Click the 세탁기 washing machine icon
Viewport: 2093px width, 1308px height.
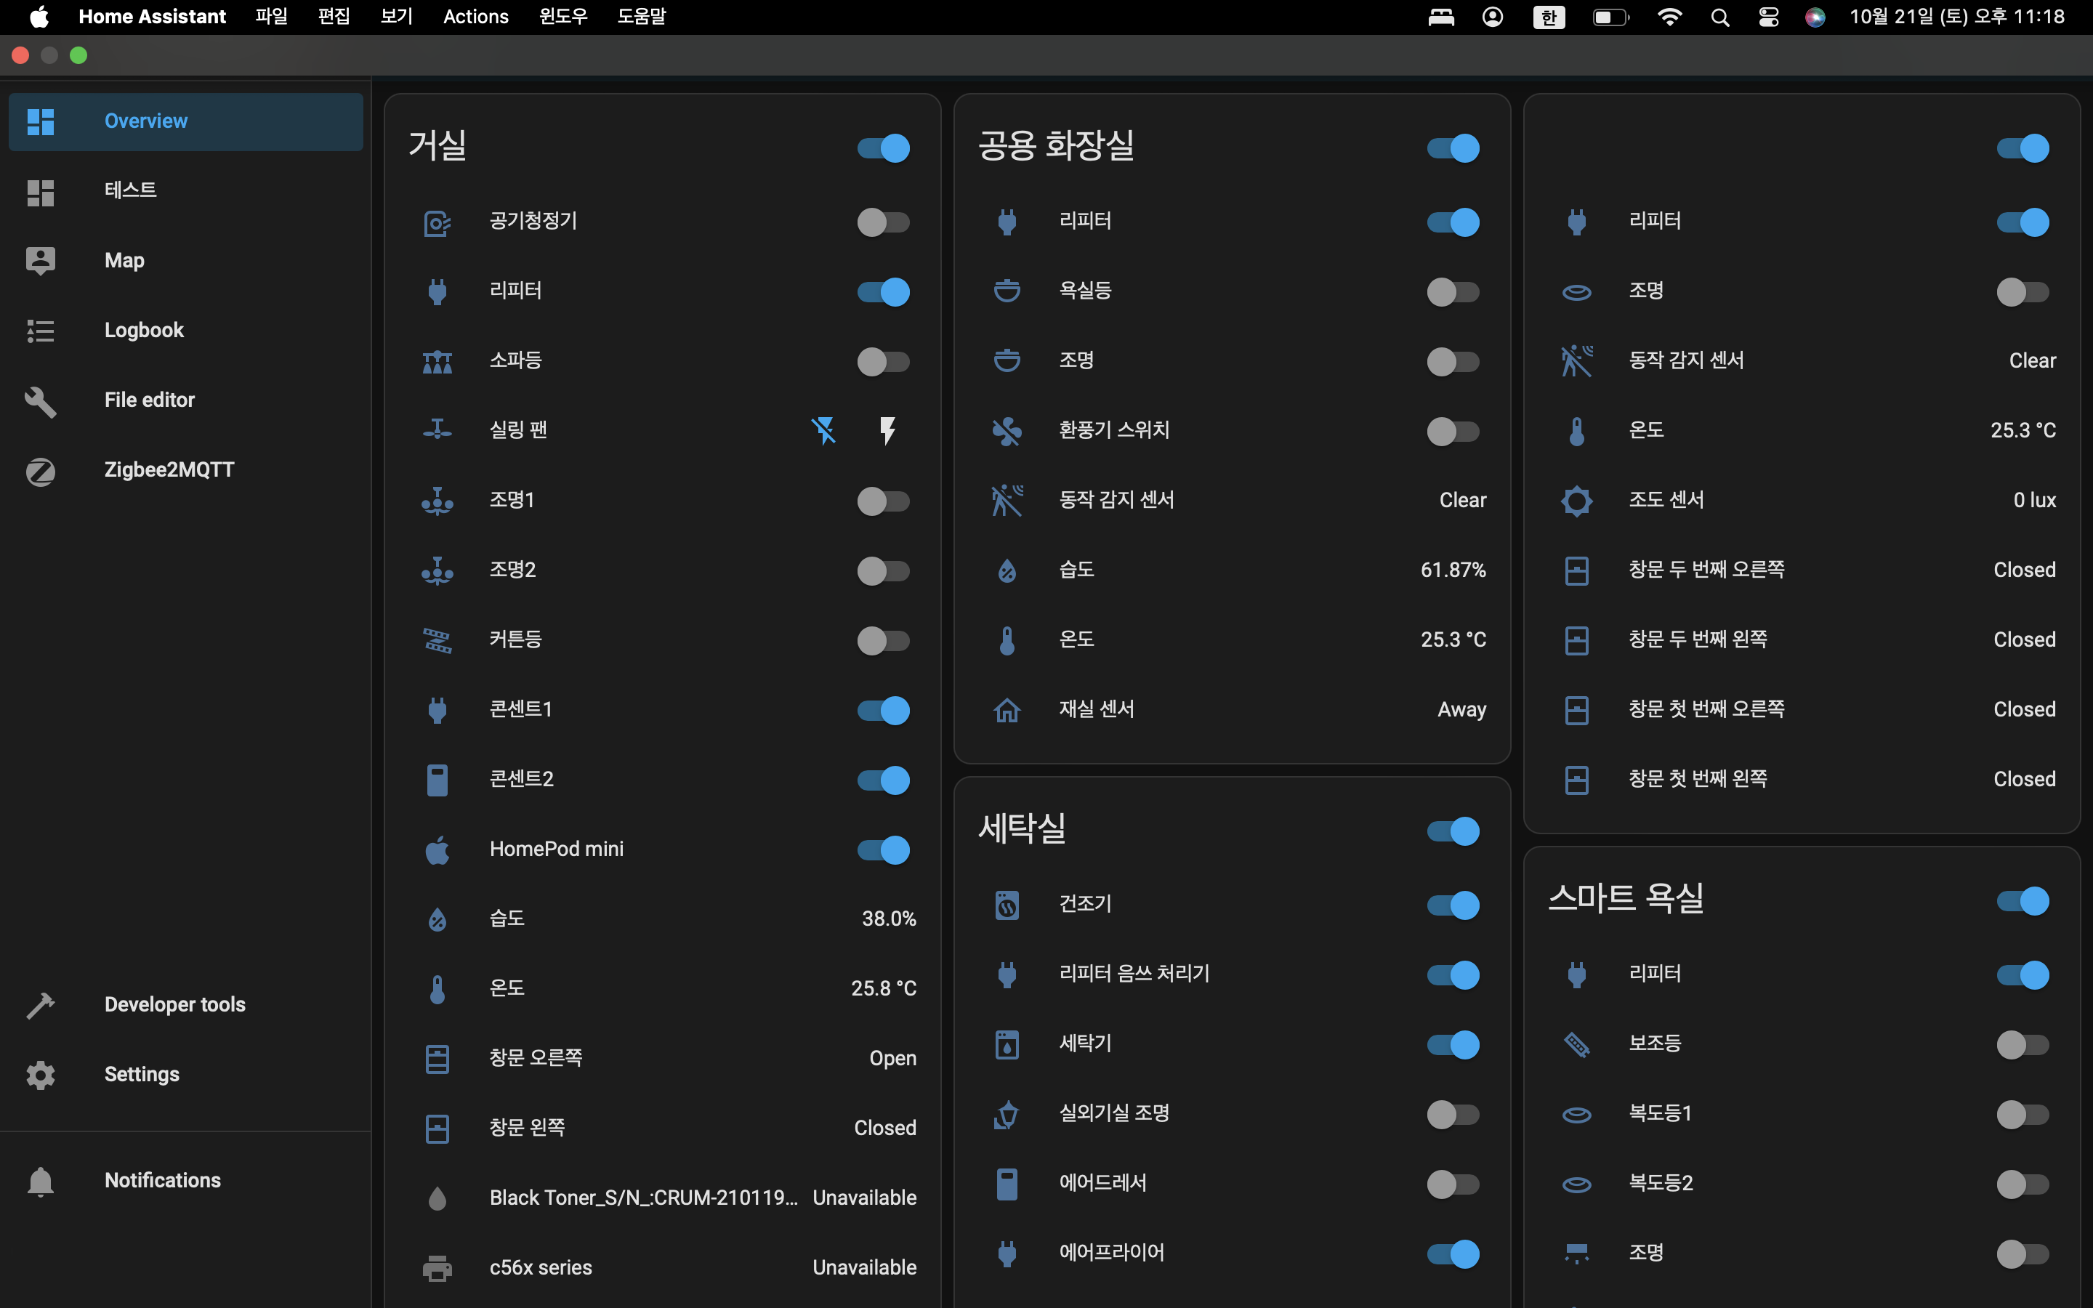[1007, 1044]
